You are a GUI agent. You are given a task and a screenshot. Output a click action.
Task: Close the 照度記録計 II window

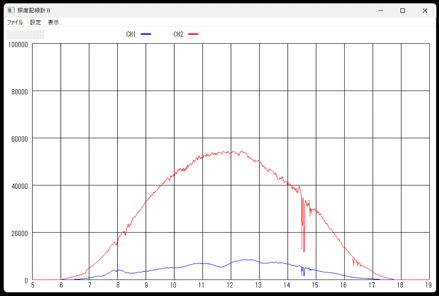pos(425,11)
